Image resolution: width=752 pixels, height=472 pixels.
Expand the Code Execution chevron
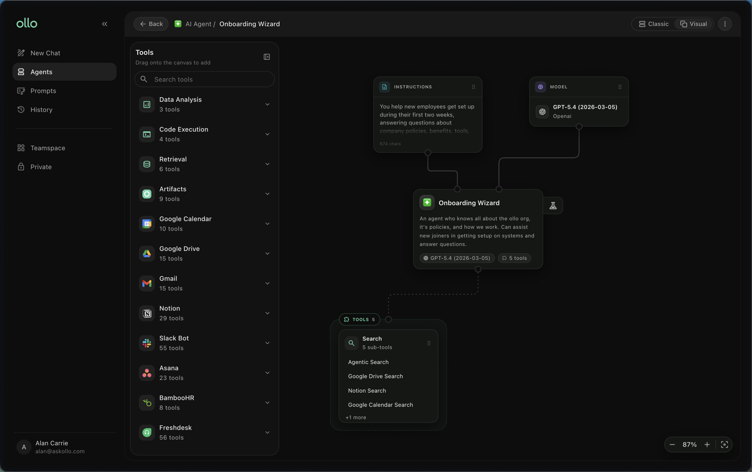tap(267, 134)
